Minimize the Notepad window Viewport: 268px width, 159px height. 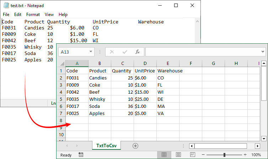160,5
